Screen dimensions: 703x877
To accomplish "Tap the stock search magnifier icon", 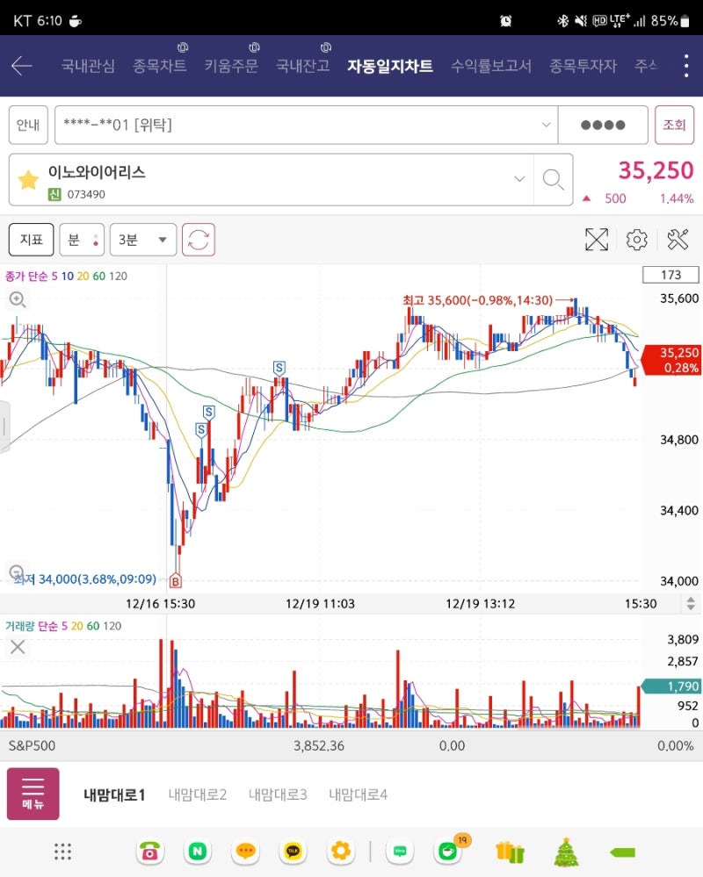I will coord(553,180).
